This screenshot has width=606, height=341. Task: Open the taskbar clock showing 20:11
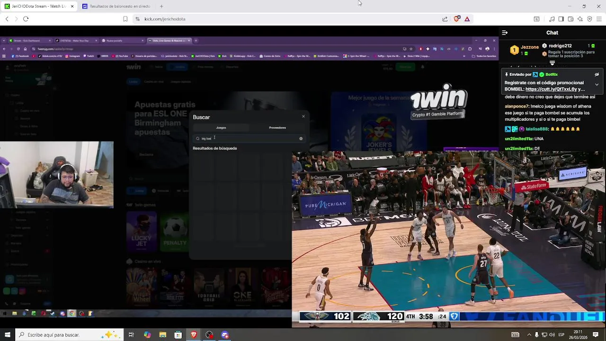tap(579, 335)
